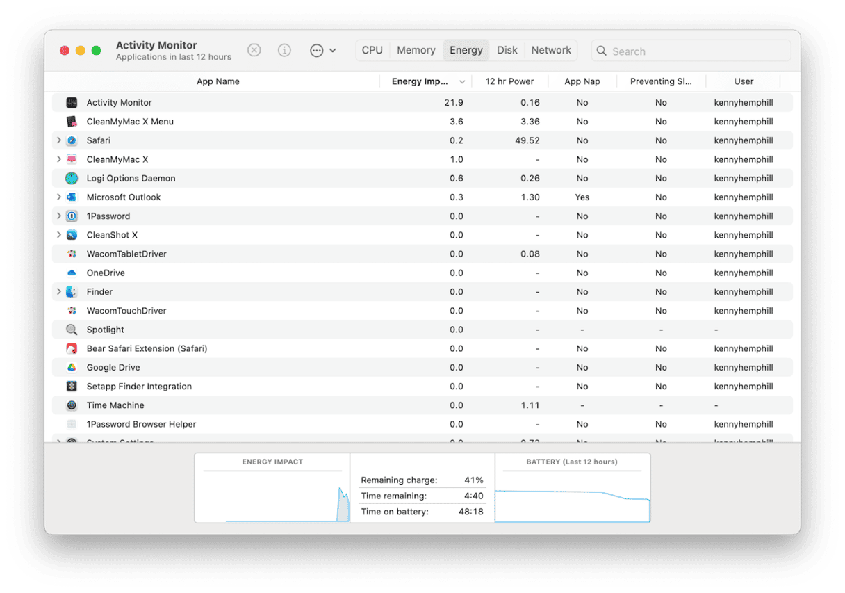Click the Battery last 12 hours graph
Screen dimensions: 845x593
click(x=572, y=494)
